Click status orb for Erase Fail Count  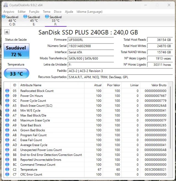tap(7, 140)
